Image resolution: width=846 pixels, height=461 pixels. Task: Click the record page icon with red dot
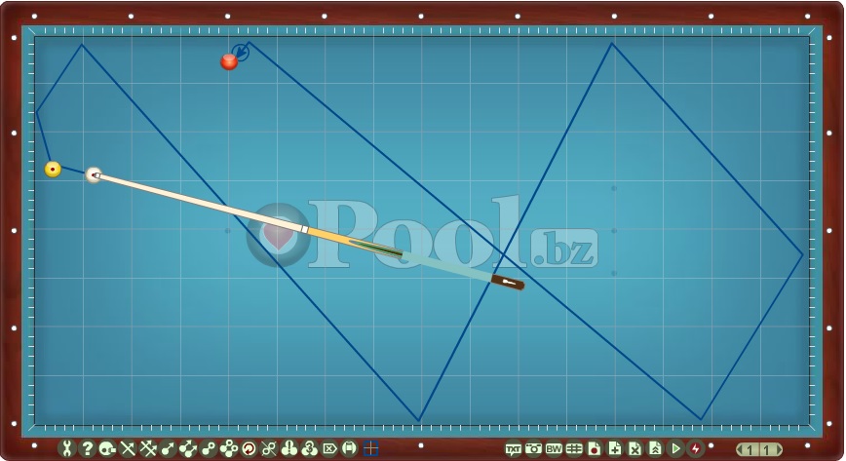(x=595, y=448)
